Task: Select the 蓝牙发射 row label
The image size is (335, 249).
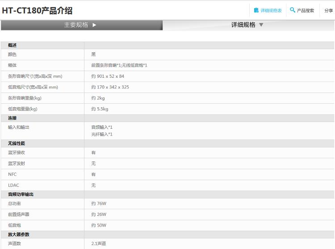Action: [x=17, y=164]
